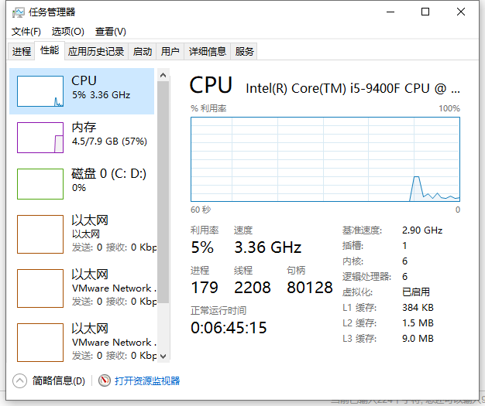The image size is (485, 406).
Task: Open resource monitor link (打开资源监视器)
Action: (147, 380)
